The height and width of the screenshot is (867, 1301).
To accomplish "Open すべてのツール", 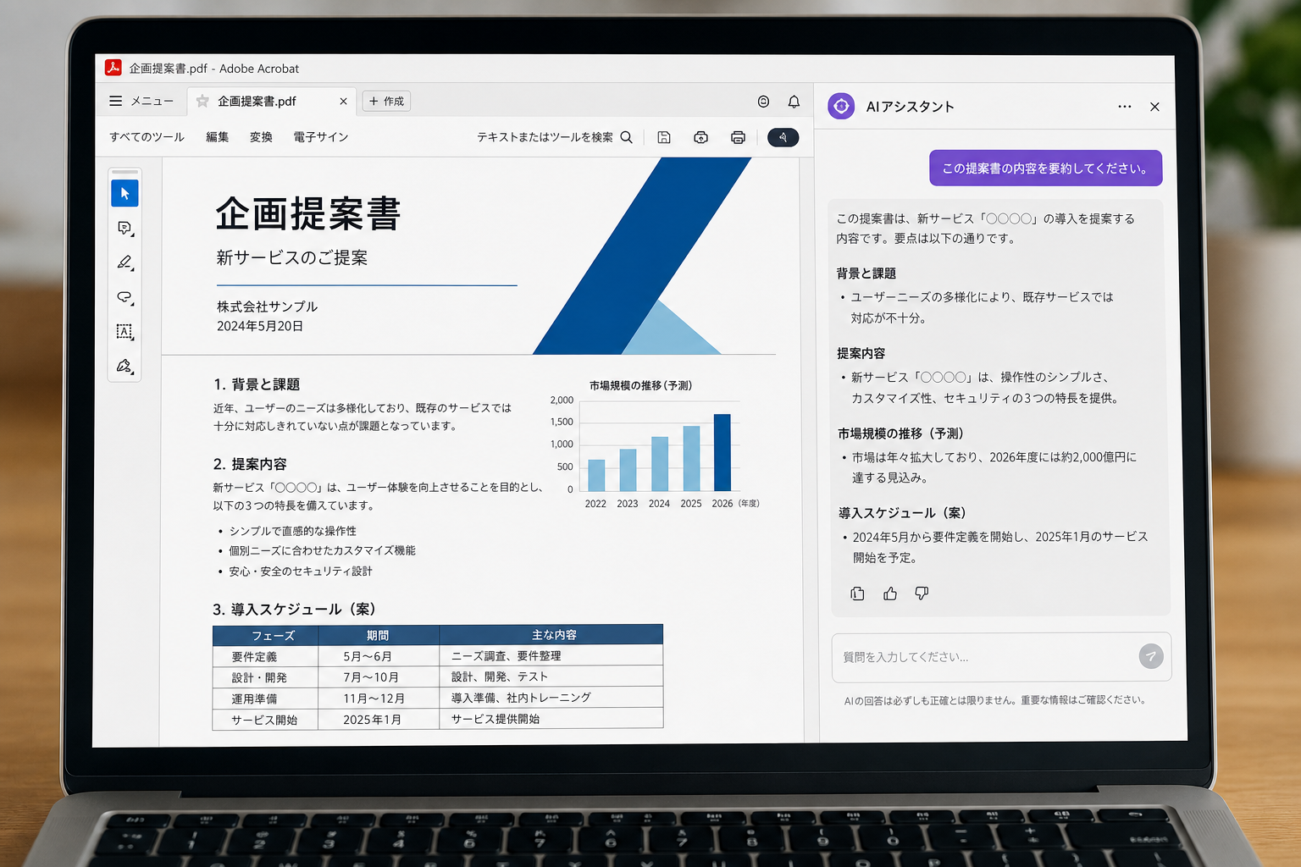I will tap(147, 136).
